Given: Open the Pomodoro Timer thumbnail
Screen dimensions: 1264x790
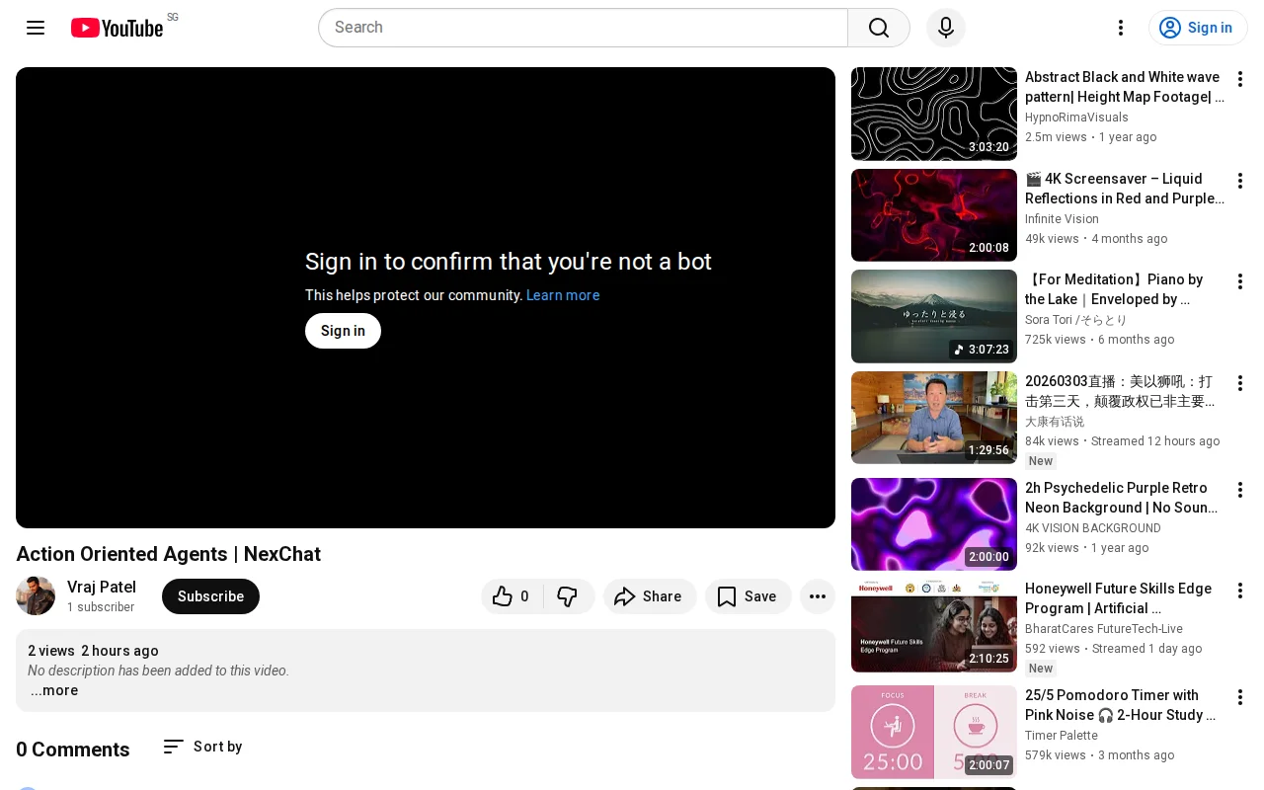Looking at the screenshot, I should [934, 732].
